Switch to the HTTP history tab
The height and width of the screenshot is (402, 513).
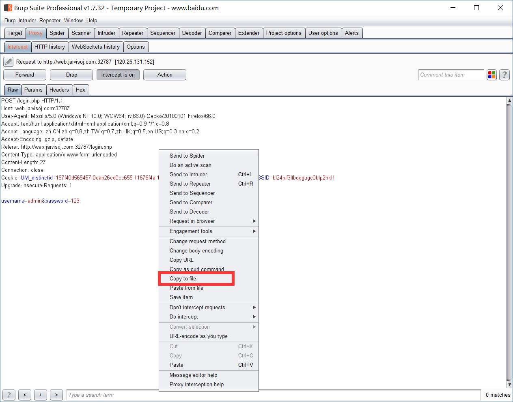click(50, 47)
